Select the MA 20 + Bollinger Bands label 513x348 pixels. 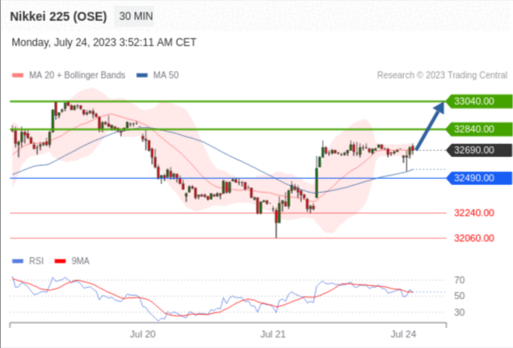(77, 75)
